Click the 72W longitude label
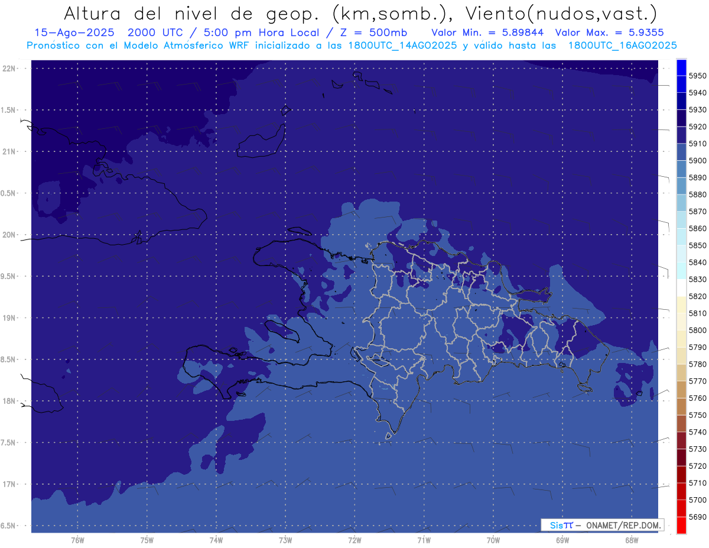 pos(354,540)
